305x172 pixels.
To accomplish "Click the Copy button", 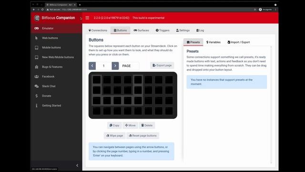I will click(x=114, y=125).
